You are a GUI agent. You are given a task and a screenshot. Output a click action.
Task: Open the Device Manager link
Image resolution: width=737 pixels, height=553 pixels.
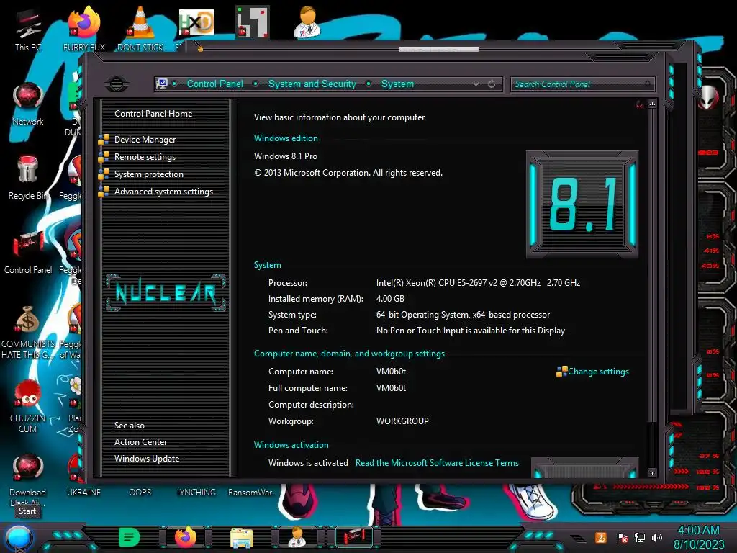(145, 140)
